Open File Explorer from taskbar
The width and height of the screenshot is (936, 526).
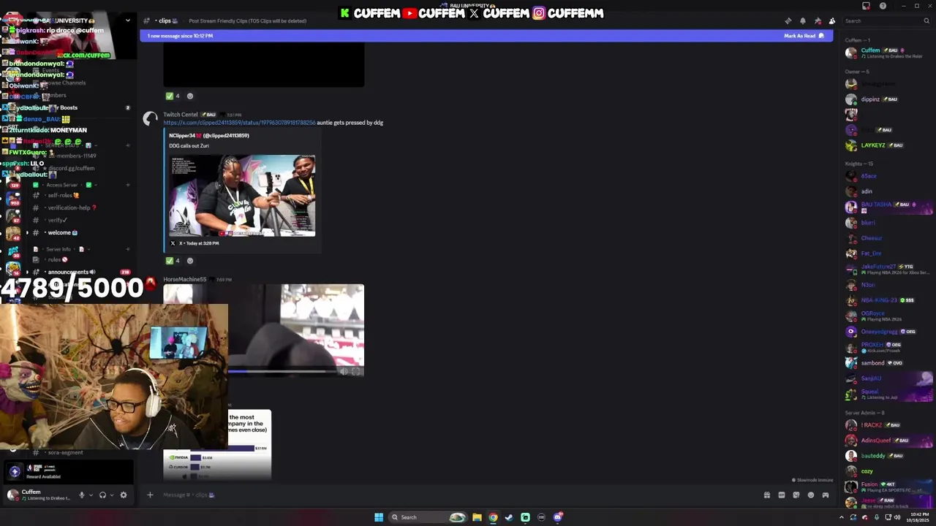click(477, 517)
